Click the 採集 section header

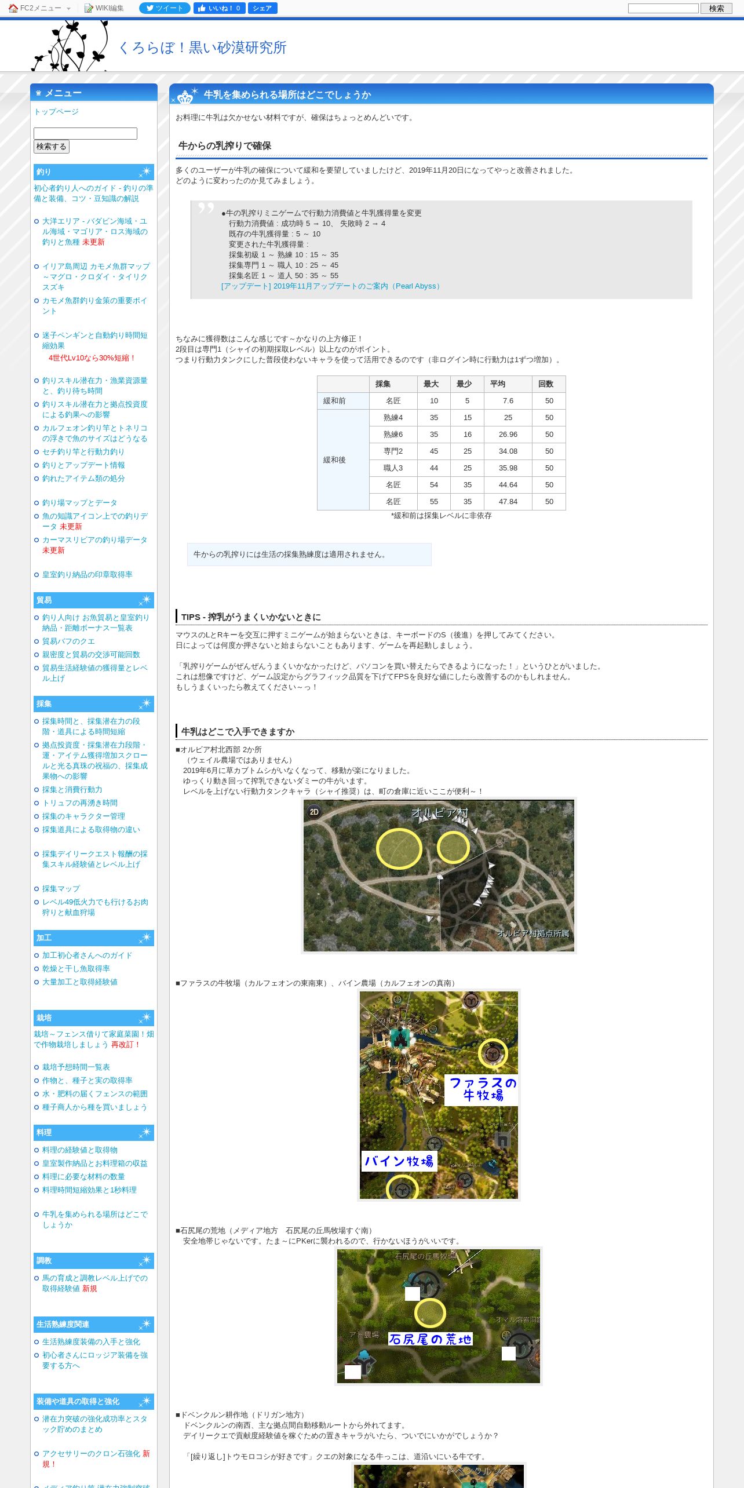pyautogui.click(x=94, y=703)
